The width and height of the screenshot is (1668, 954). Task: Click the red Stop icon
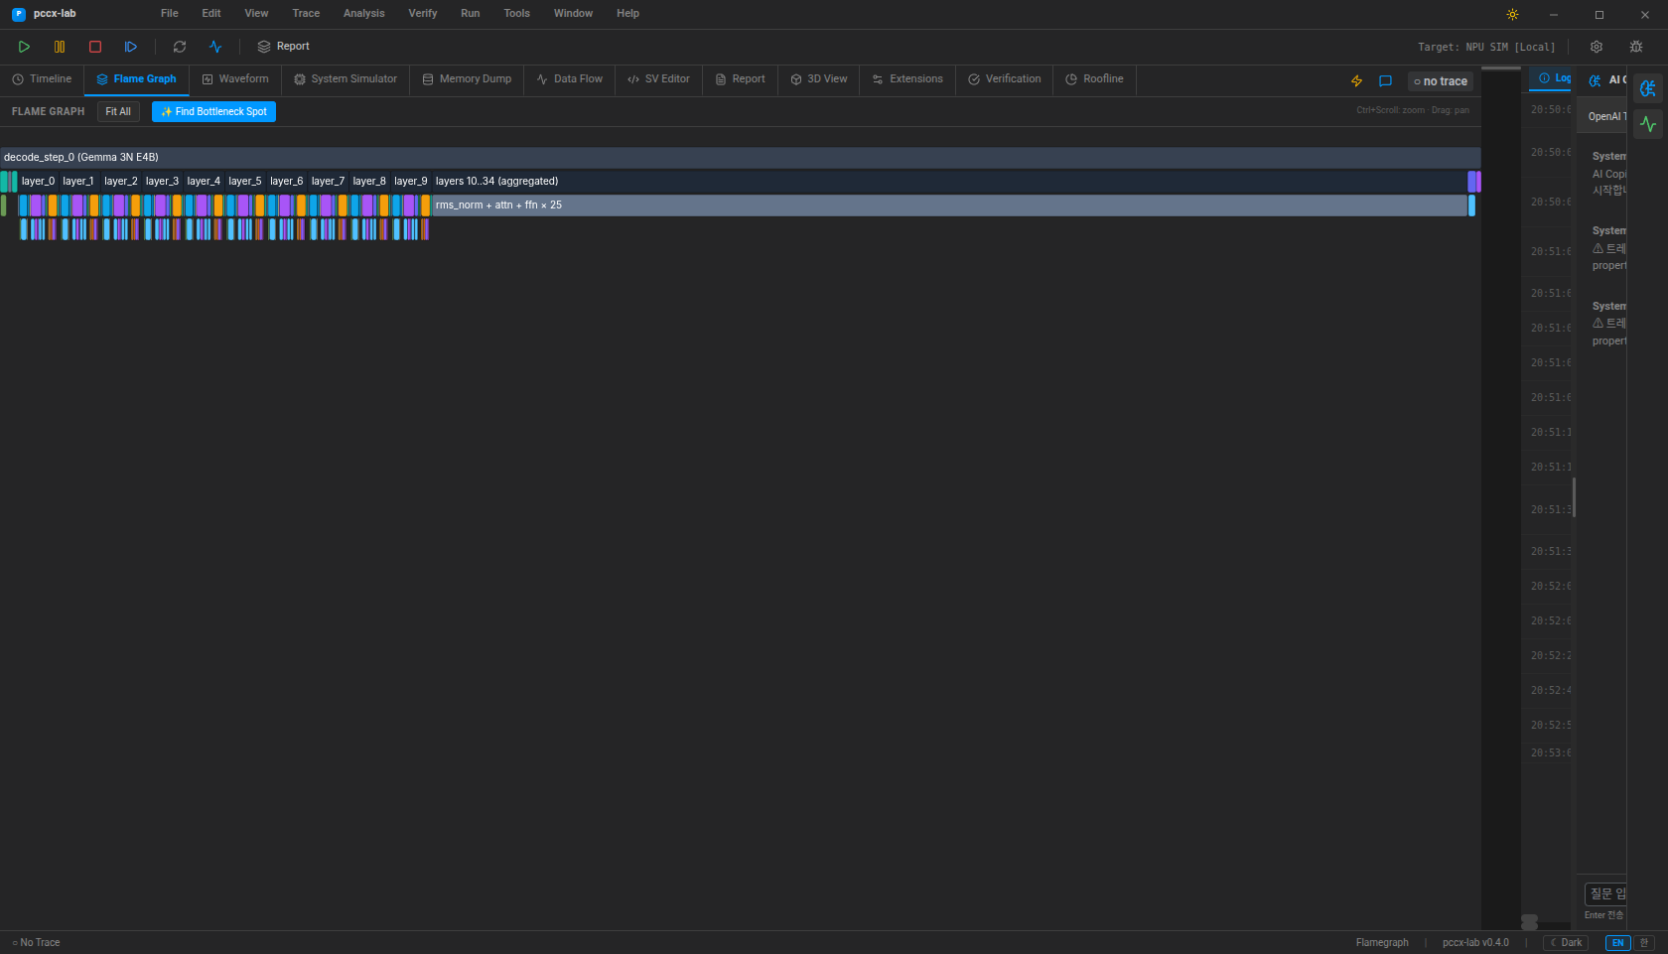pyautogui.click(x=95, y=47)
